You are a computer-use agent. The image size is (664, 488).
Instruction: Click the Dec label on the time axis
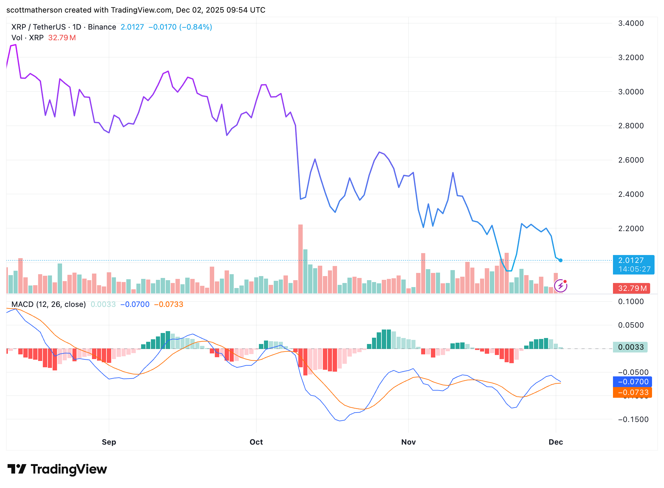click(x=556, y=442)
